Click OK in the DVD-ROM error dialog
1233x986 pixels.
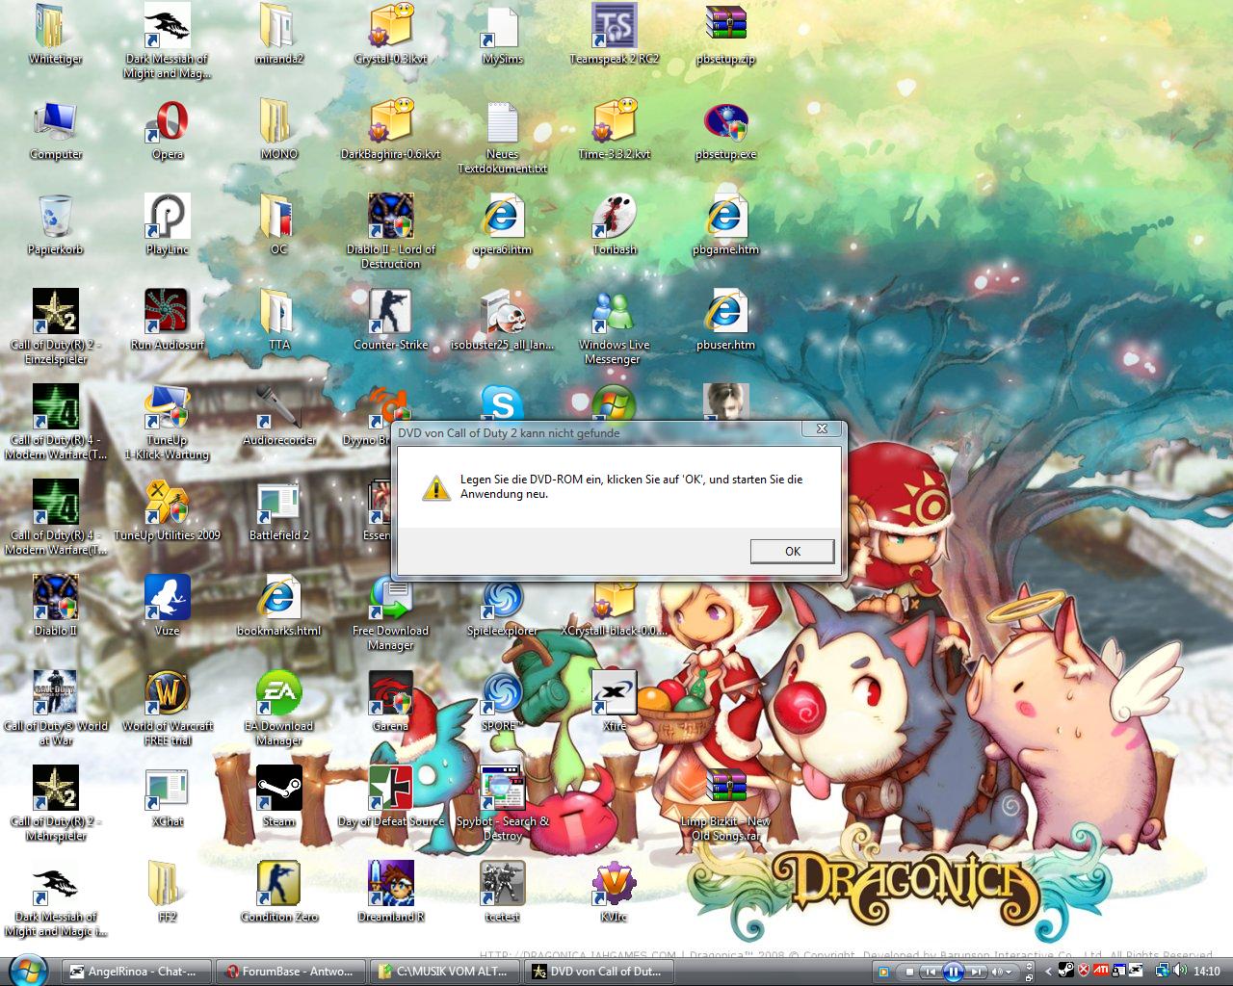point(793,551)
